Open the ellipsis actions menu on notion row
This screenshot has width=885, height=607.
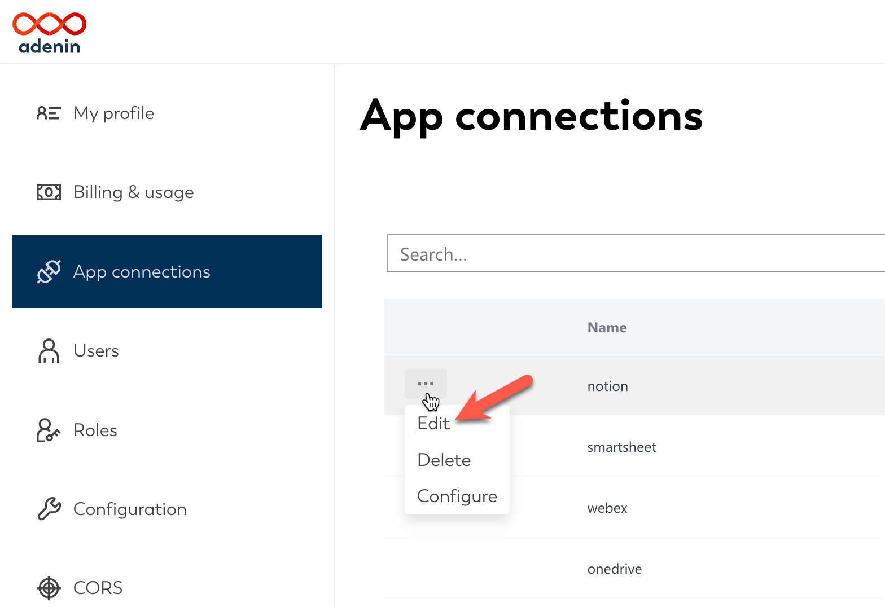click(x=426, y=383)
